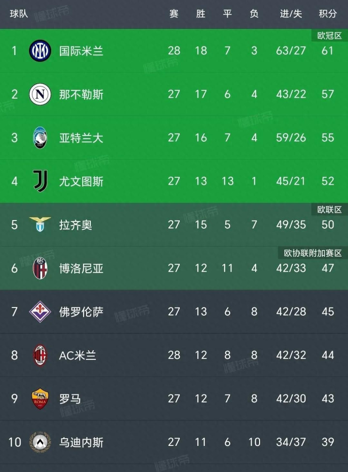Select the Udinese team logo
Image resolution: width=348 pixels, height=472 pixels.
pyautogui.click(x=40, y=442)
